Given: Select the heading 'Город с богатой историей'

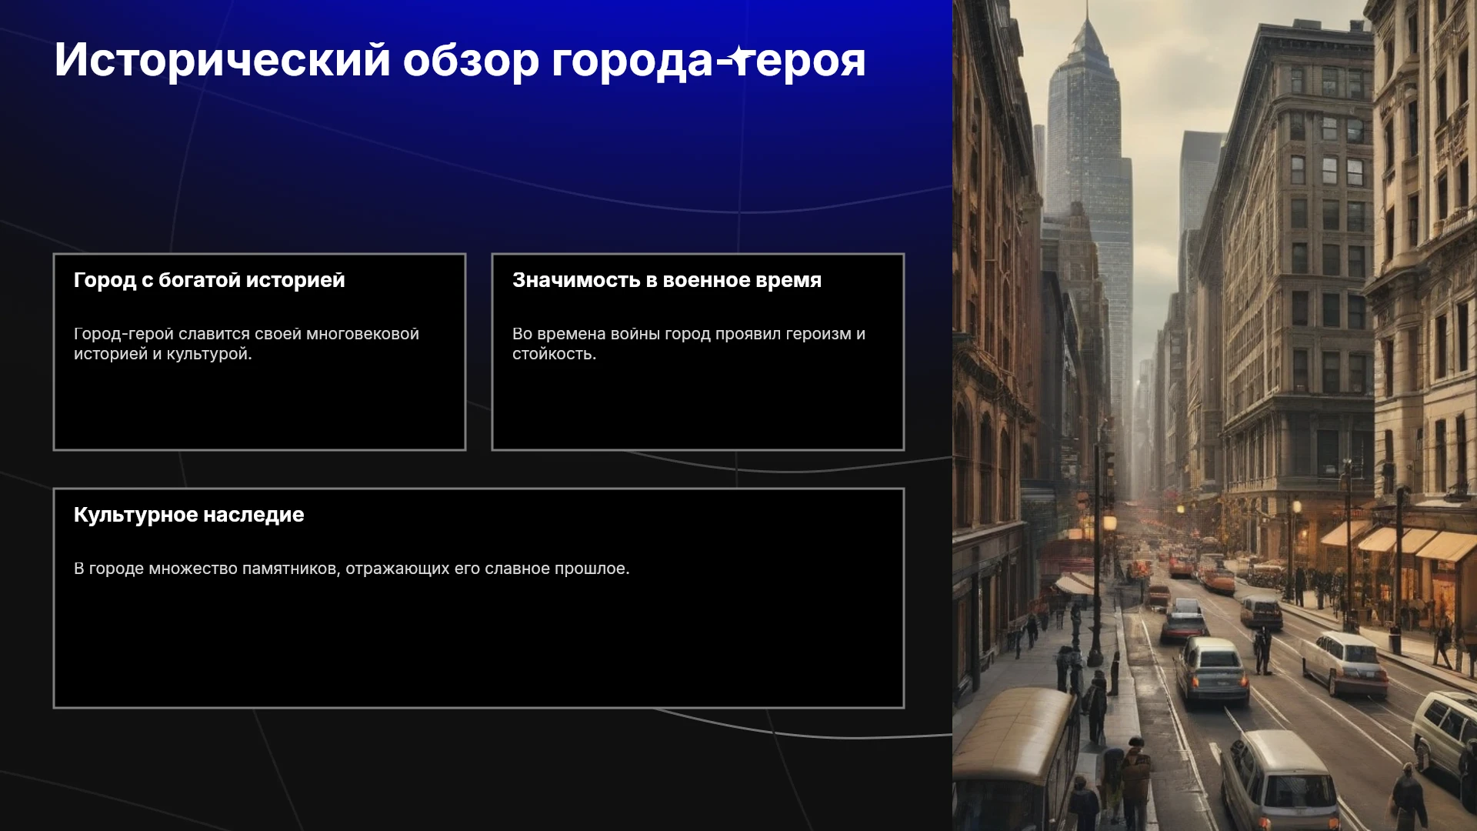Looking at the screenshot, I should 209,280.
